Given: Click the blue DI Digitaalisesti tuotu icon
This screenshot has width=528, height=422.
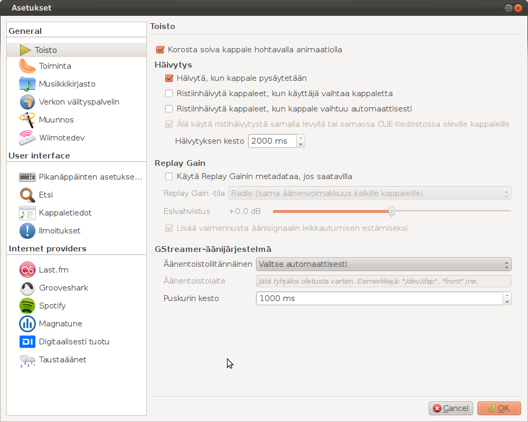Looking at the screenshot, I should point(27,342).
